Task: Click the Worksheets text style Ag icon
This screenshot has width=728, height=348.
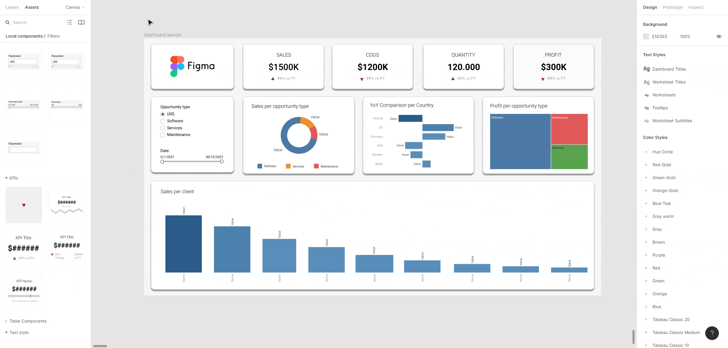Action: tap(646, 95)
